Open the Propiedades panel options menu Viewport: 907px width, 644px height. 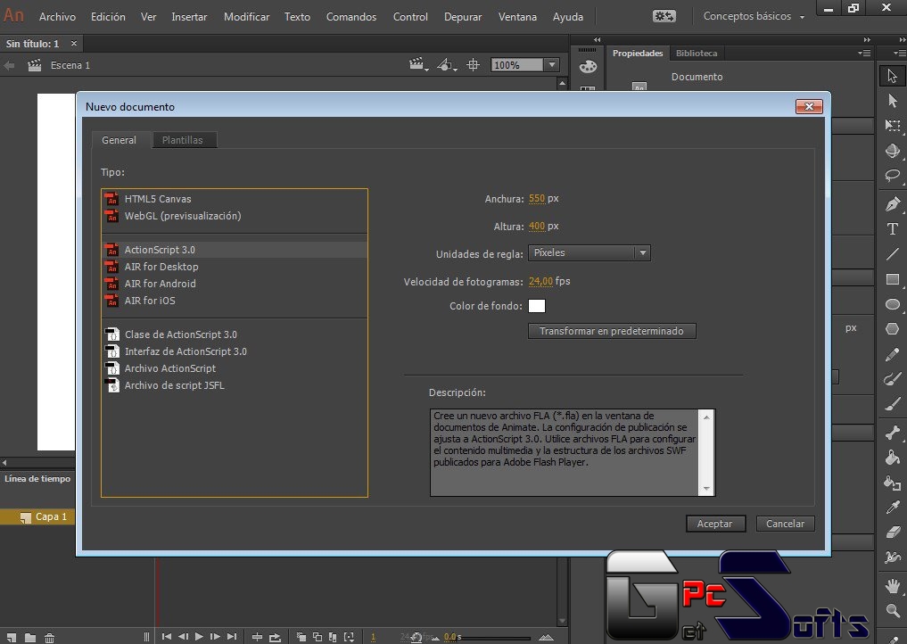tap(865, 54)
